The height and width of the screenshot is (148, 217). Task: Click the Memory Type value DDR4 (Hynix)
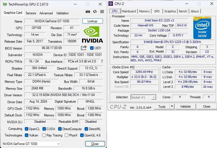coord(41,81)
